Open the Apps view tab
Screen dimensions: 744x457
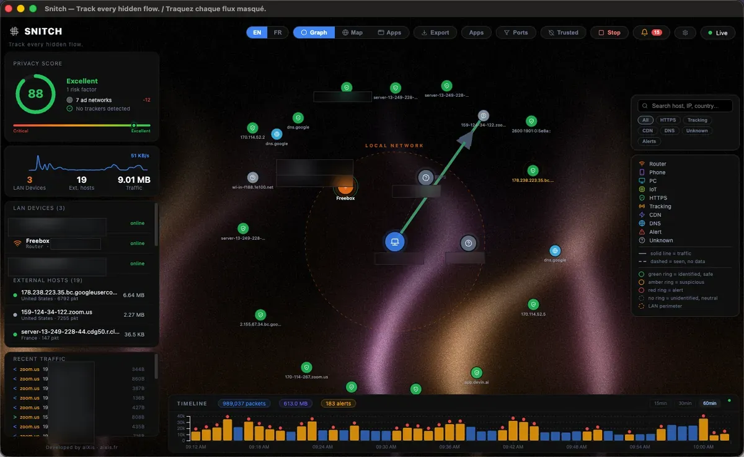pos(389,32)
